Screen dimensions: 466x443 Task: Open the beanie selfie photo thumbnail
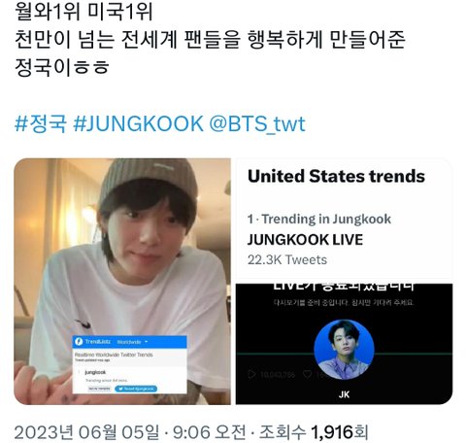[122, 282]
